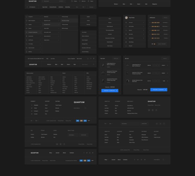This screenshot has height=176, width=195.
Task: Open USD currency dropdown beside Language
Action: (84, 7)
